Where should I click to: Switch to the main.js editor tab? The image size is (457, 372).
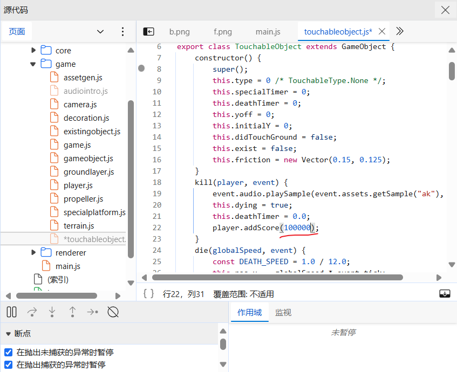(268, 31)
